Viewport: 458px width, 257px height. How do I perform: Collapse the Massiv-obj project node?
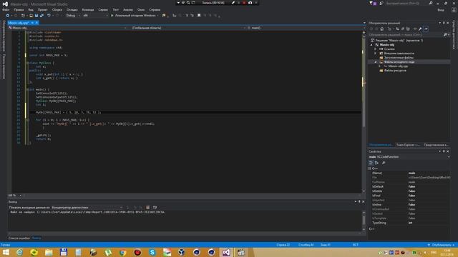[371, 45]
